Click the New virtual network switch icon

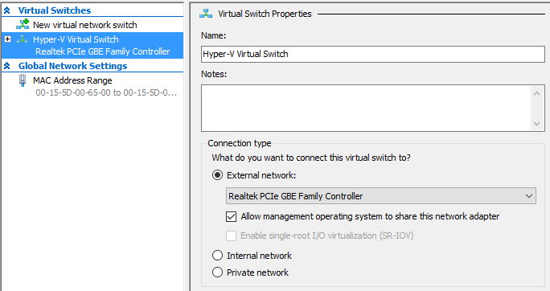tap(23, 25)
